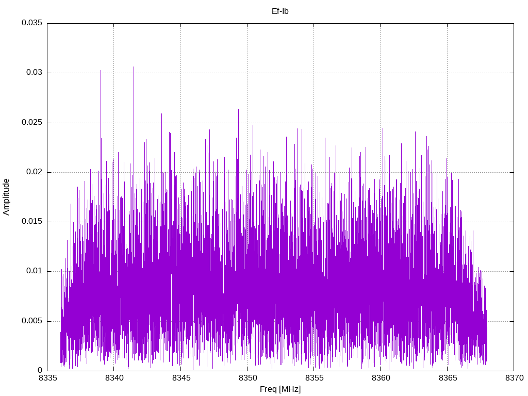Viewport: 528px width, 396px height.
Task: Click the 8335 x-axis tick label
Action: coord(47,378)
